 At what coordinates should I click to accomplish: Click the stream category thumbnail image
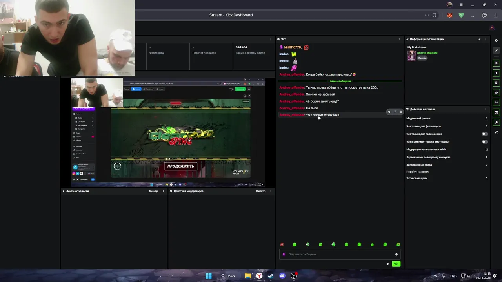pos(411,56)
